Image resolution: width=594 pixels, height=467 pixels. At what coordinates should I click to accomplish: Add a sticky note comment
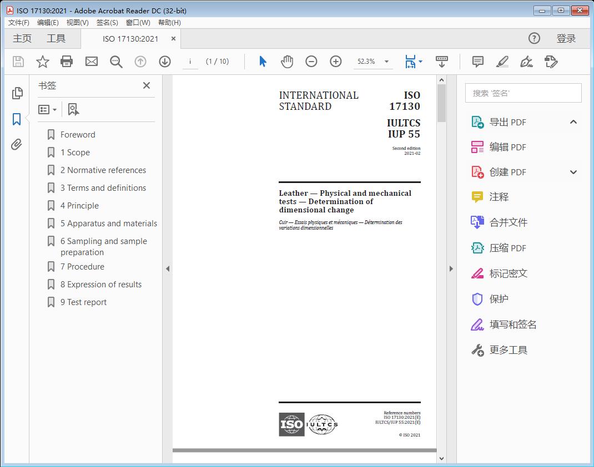pyautogui.click(x=477, y=62)
